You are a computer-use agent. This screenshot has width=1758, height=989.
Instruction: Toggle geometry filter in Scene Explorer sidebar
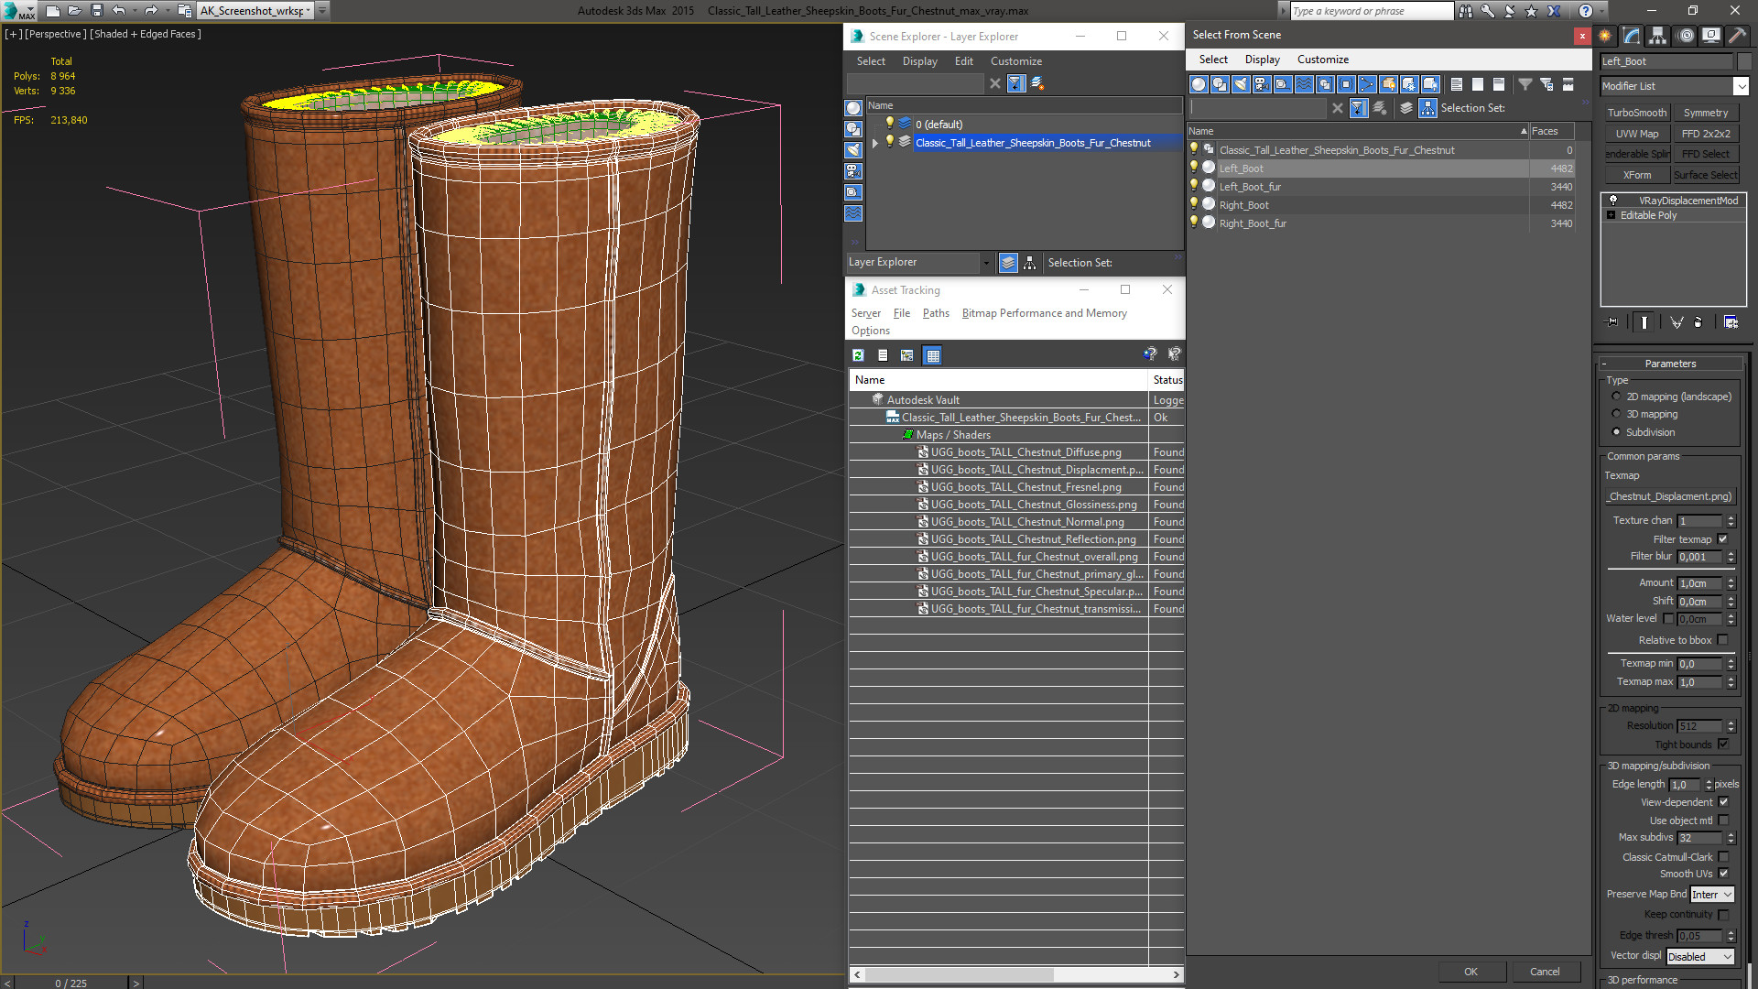click(853, 108)
